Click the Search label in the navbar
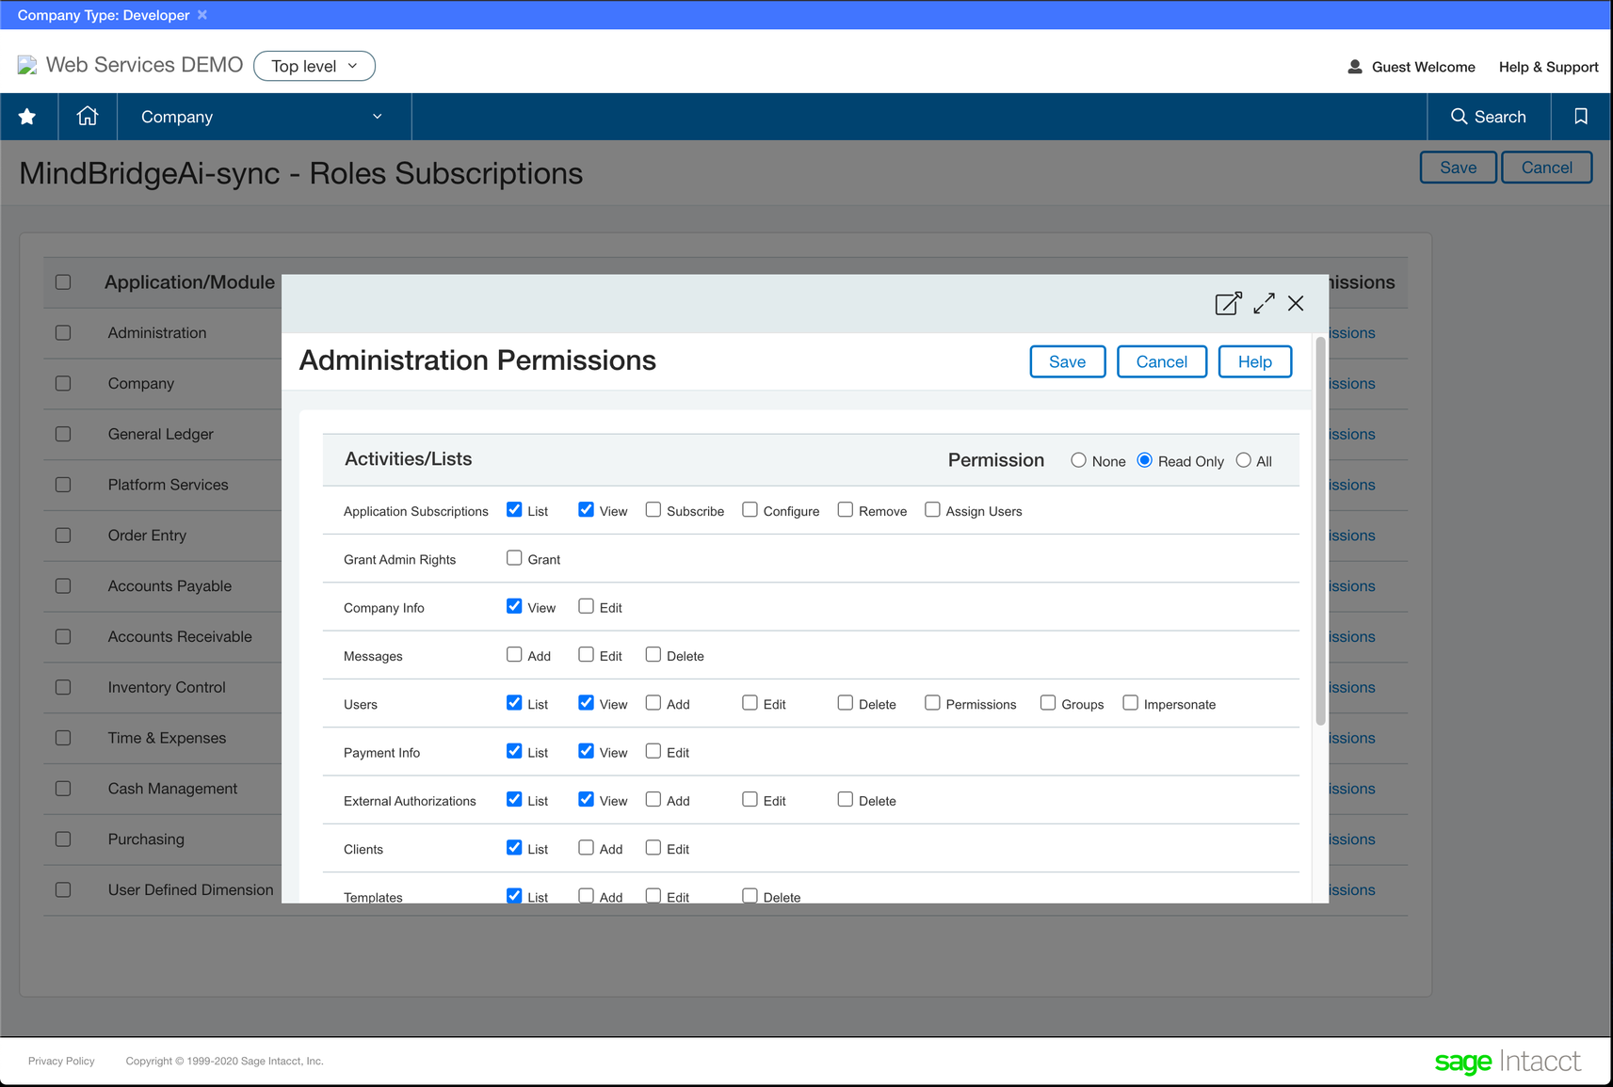Screen dimensions: 1613x1087 (x=1500, y=117)
